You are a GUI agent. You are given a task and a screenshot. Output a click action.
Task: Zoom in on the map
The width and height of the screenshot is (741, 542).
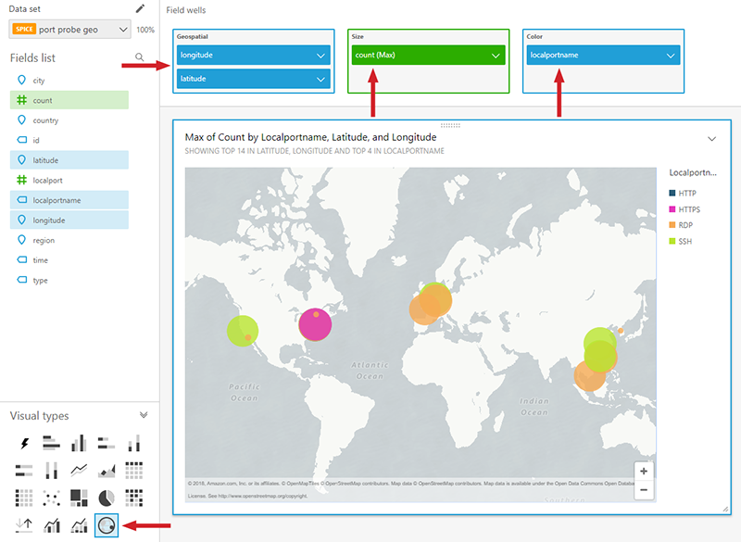(x=644, y=471)
